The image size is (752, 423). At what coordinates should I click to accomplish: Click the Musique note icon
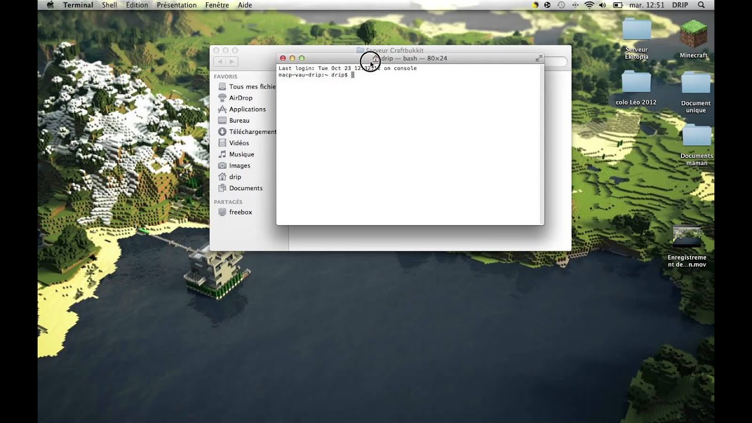point(222,154)
